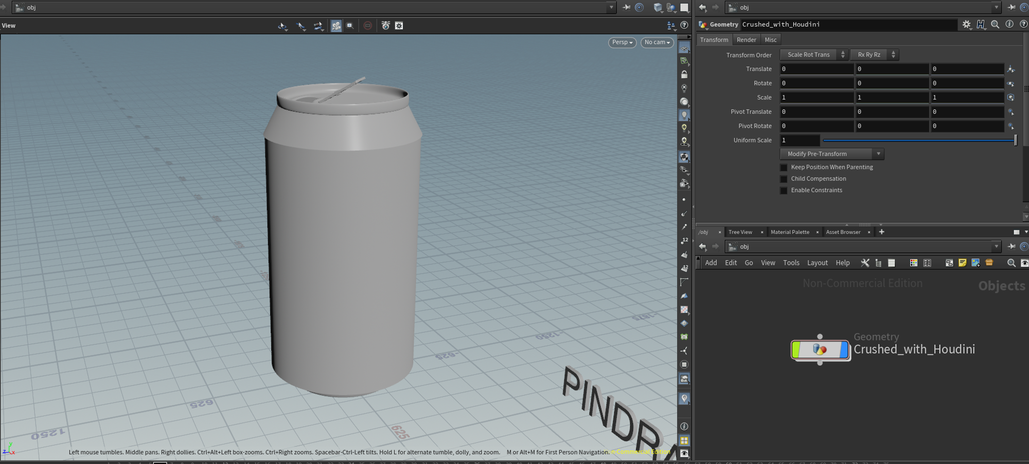Check the Enable Constraints option
1029x464 pixels.
(x=784, y=190)
